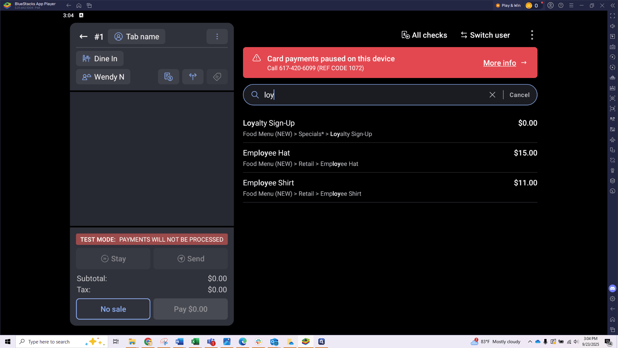Open BlueStacks hamburger menu

coord(571,5)
